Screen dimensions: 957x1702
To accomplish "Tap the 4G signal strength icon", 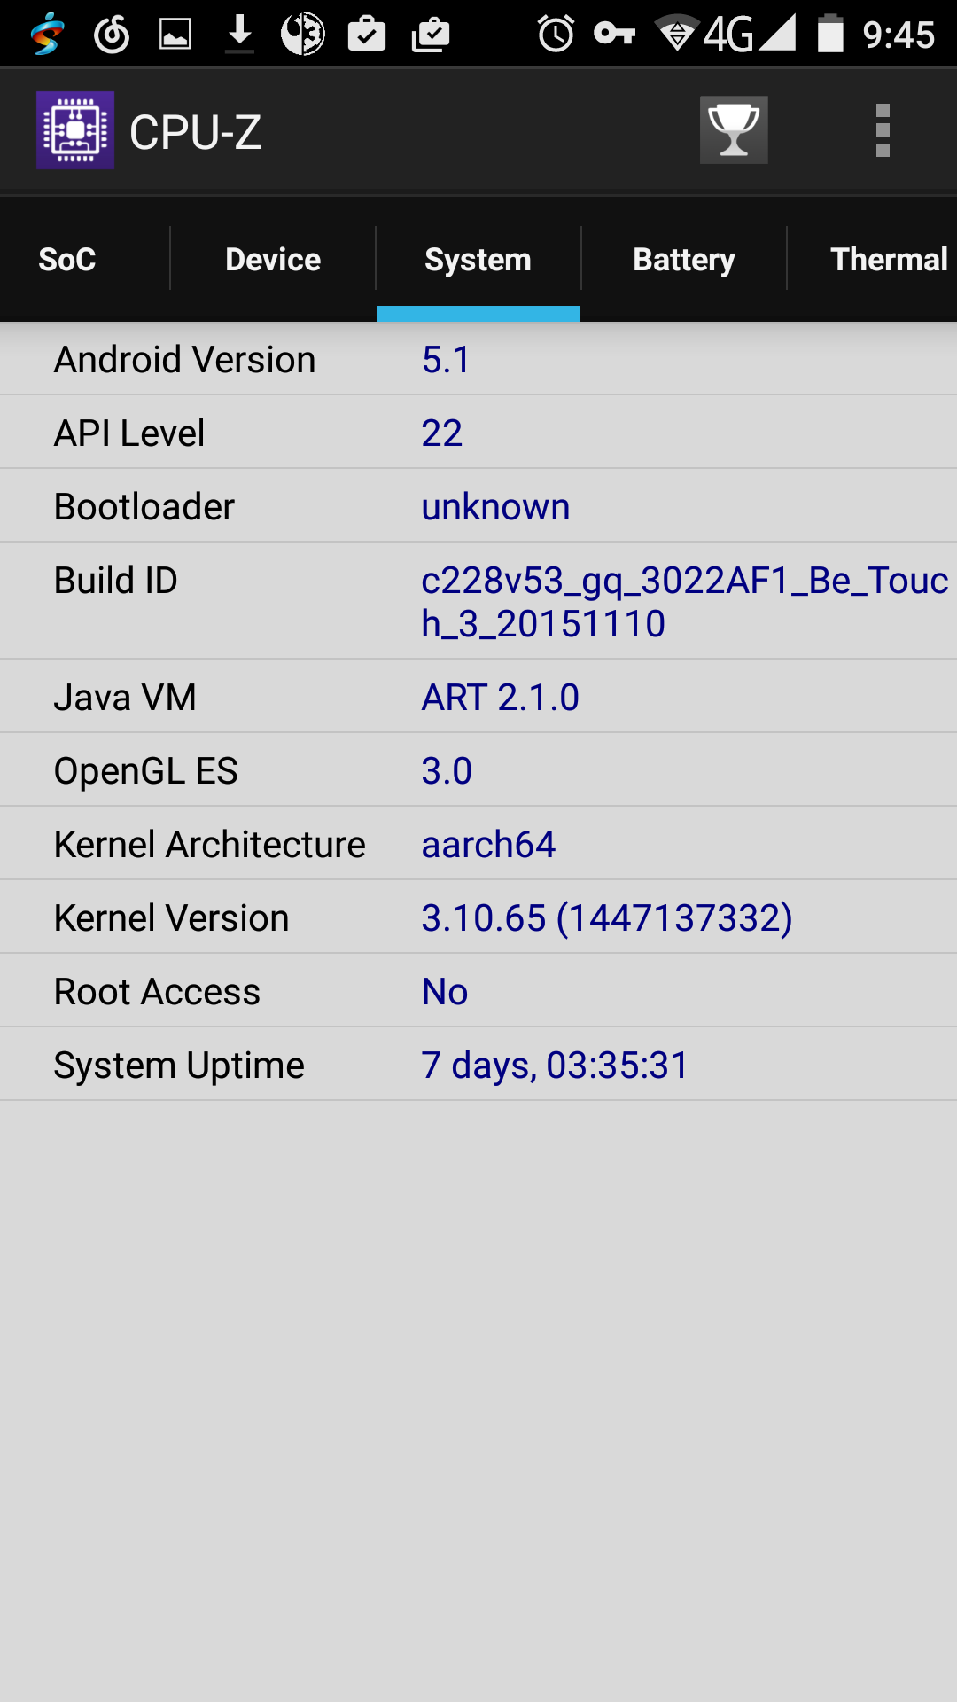I will pyautogui.click(x=750, y=34).
